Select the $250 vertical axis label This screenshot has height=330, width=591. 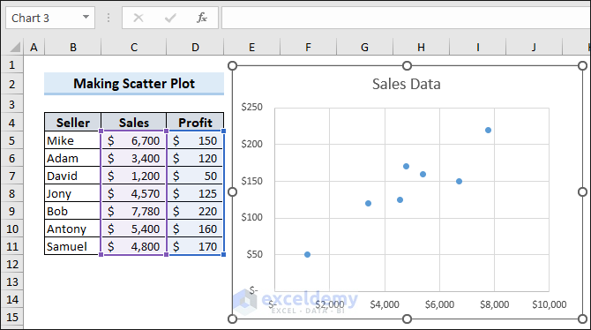(x=251, y=107)
